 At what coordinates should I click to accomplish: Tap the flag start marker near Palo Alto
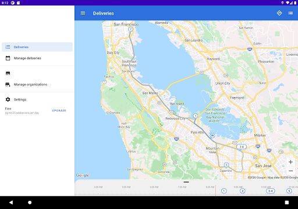(212, 135)
